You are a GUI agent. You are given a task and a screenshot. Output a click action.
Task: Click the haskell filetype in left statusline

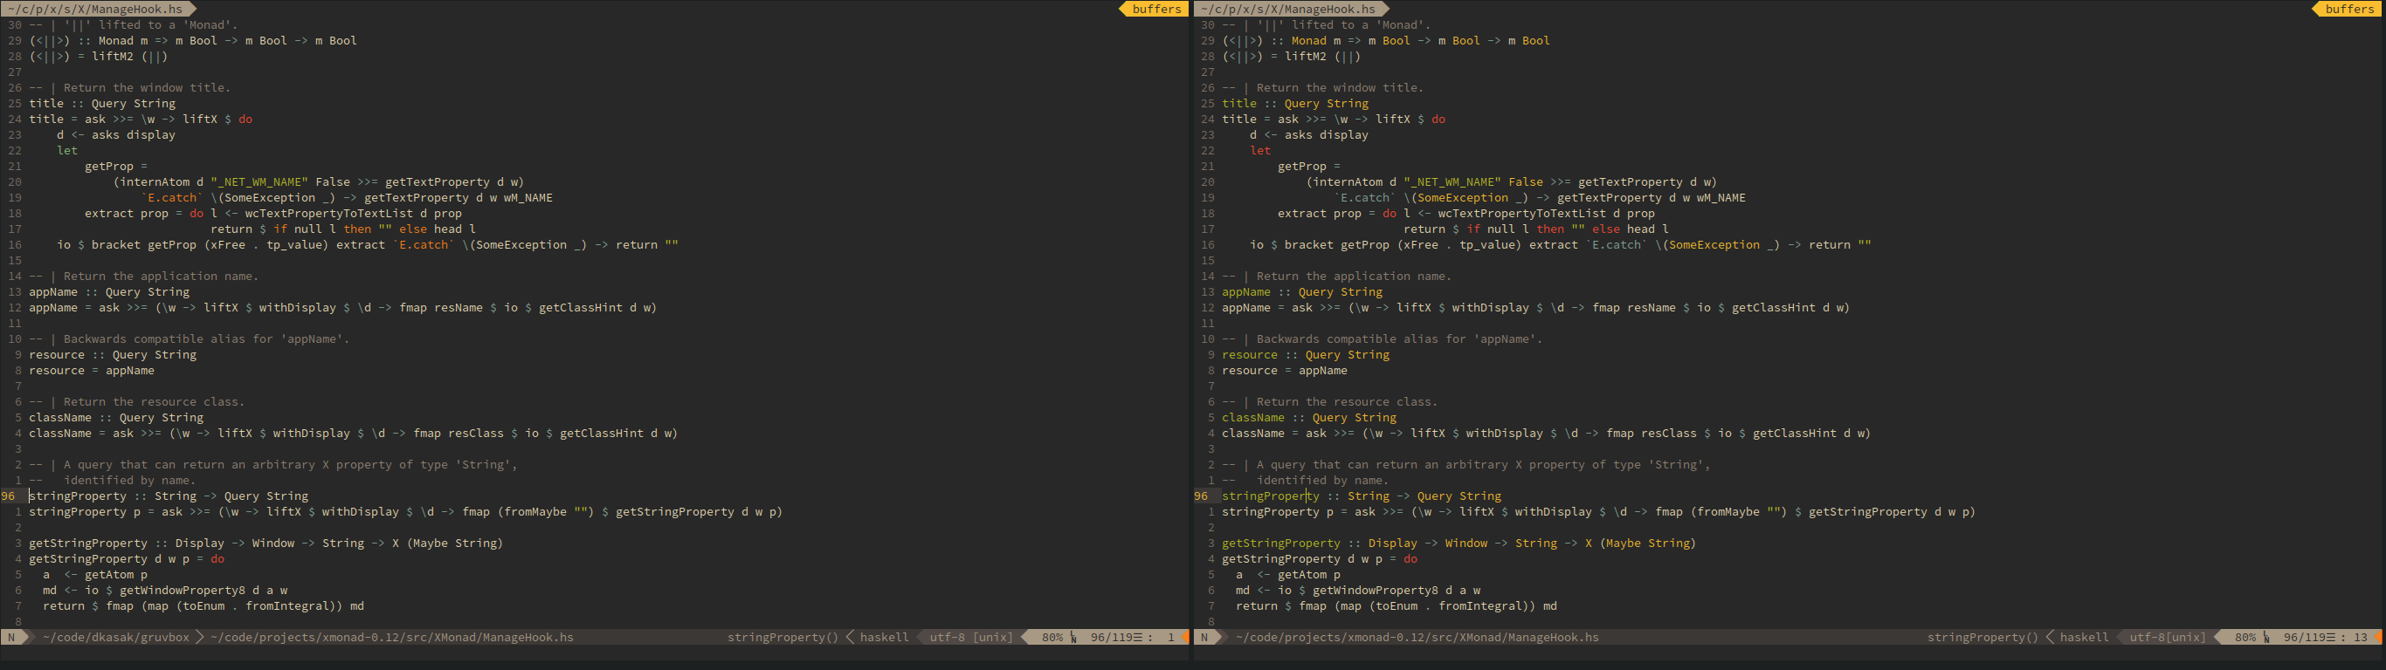[885, 637]
